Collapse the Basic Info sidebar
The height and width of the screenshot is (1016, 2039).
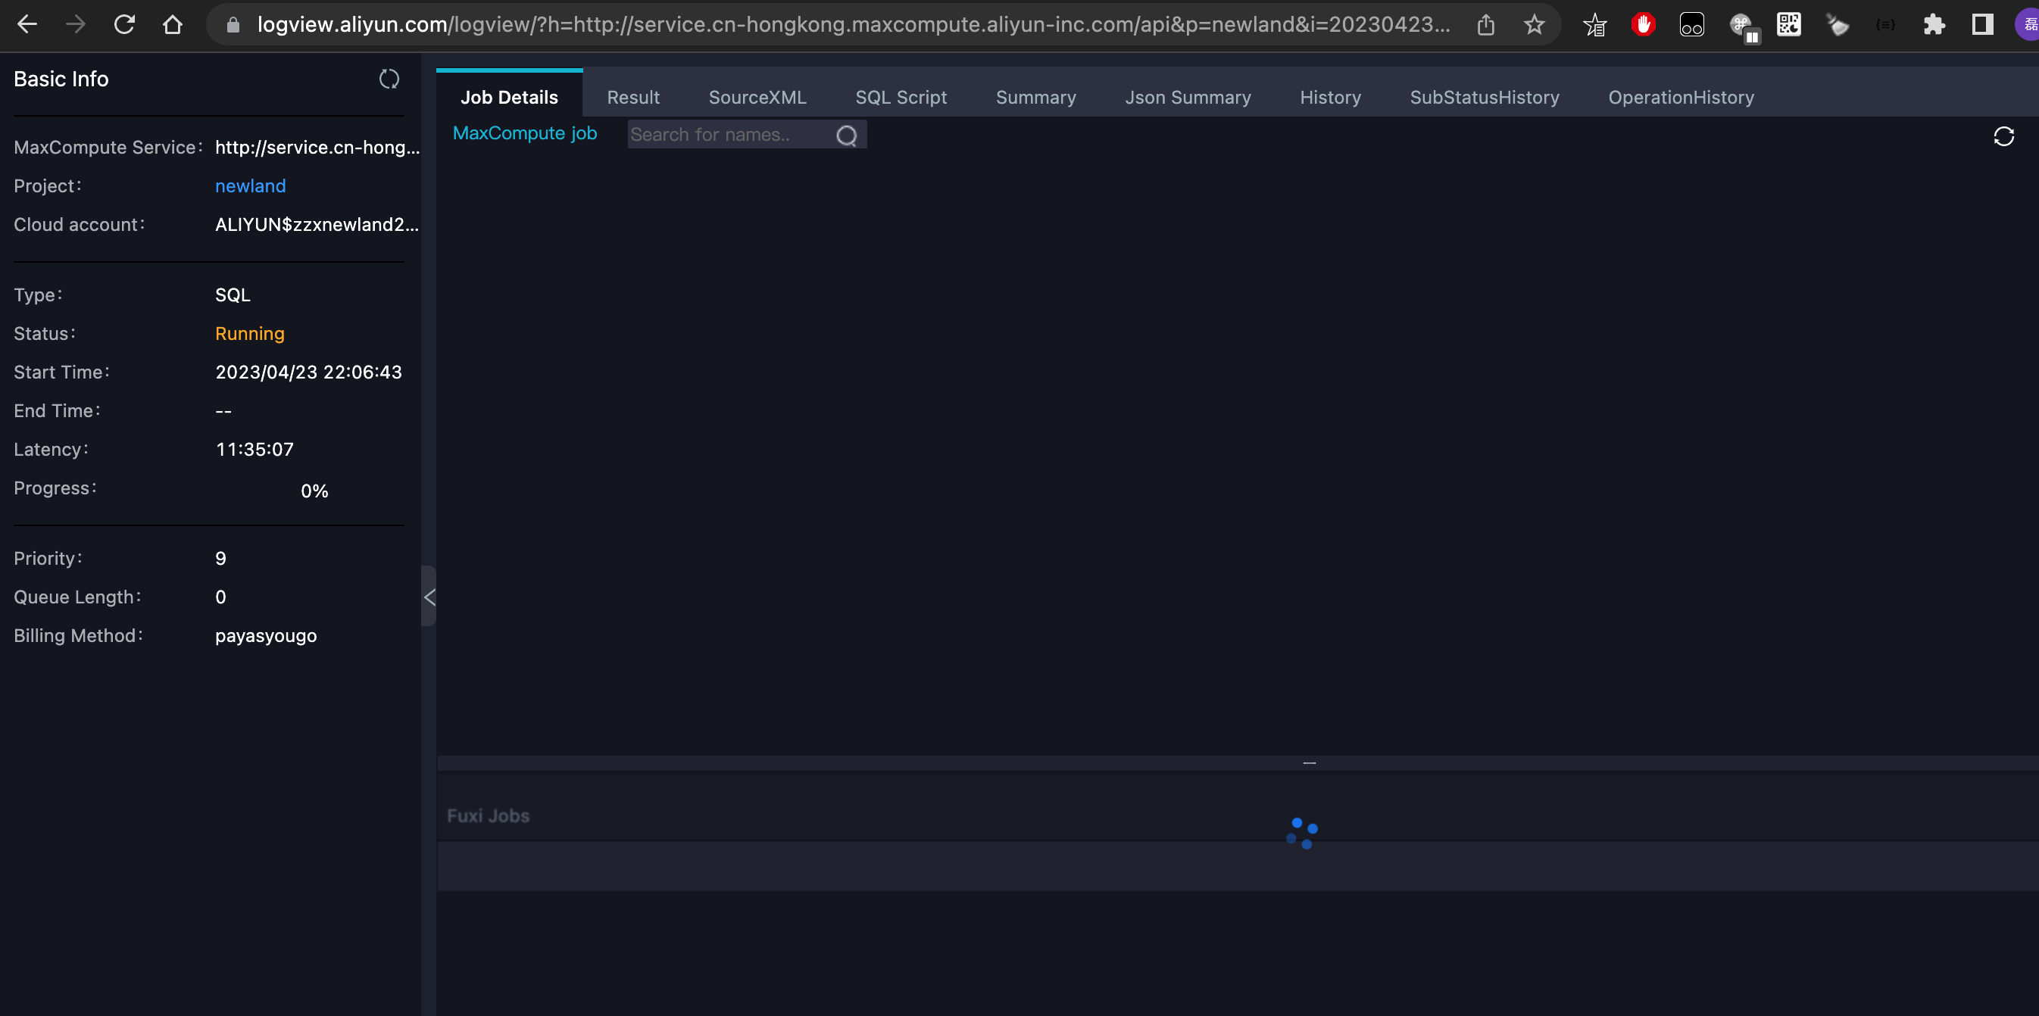pos(429,597)
